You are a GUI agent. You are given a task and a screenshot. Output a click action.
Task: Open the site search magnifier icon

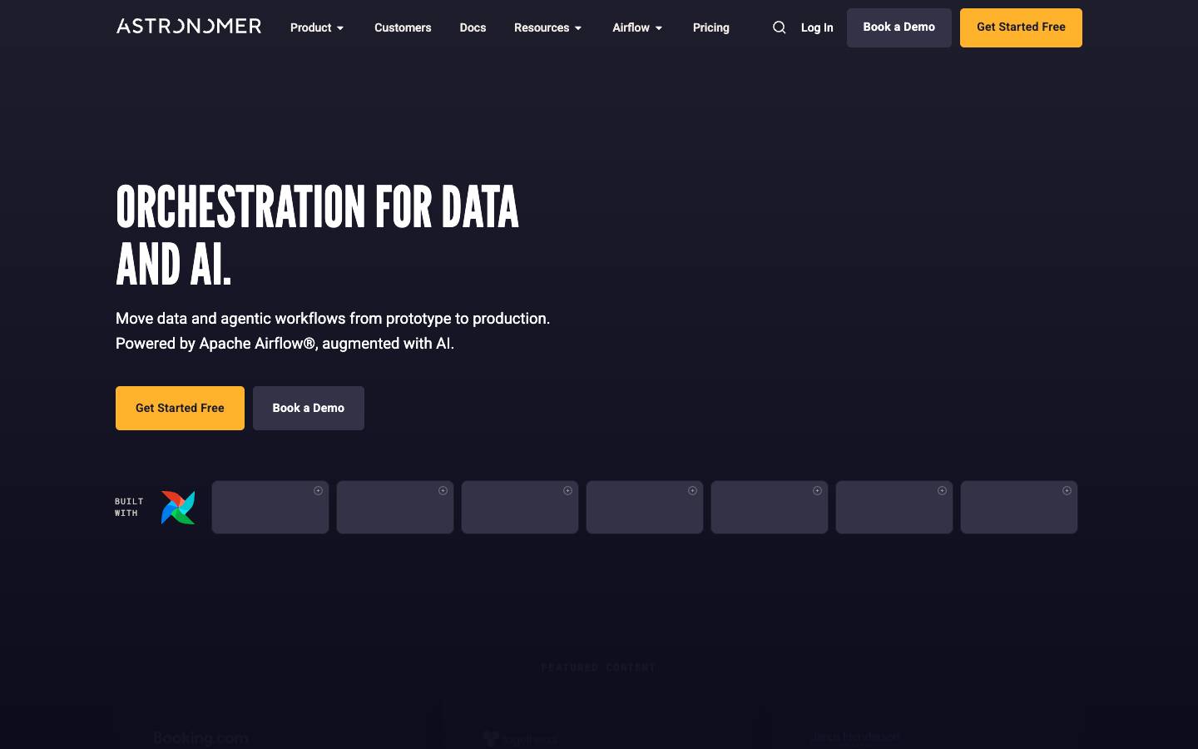[779, 27]
